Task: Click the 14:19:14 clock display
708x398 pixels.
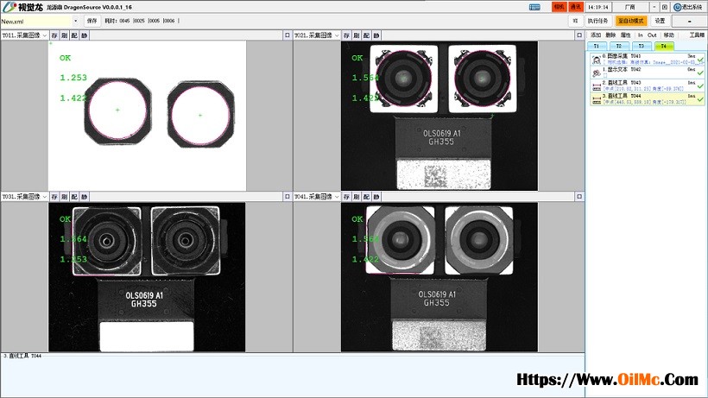Action: (x=597, y=7)
